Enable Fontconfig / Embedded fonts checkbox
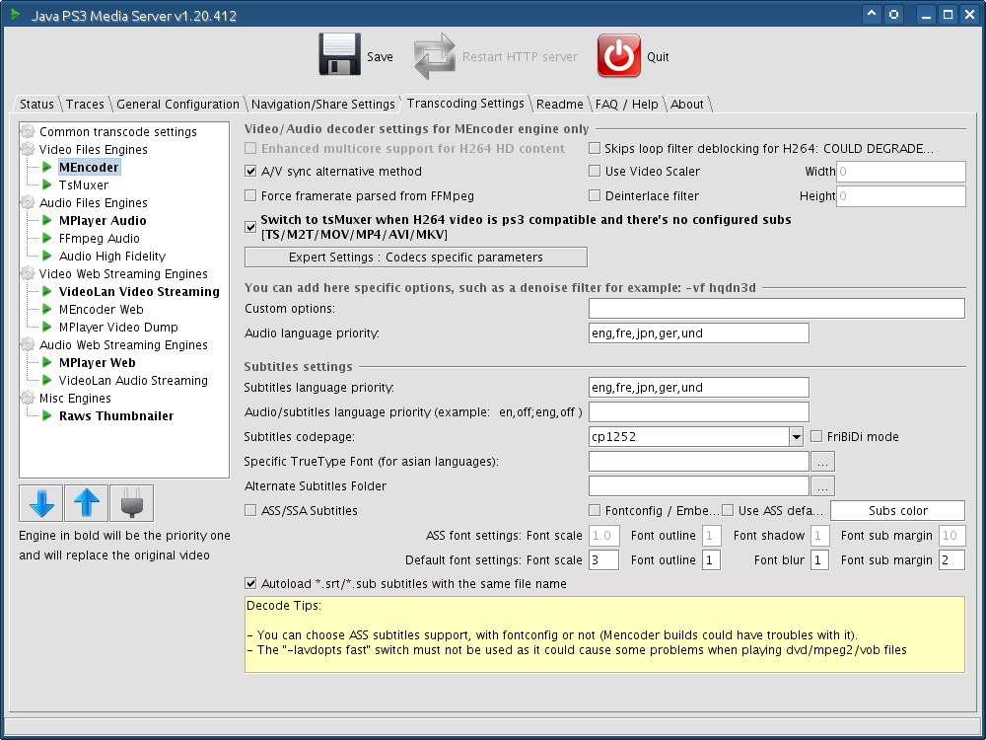The image size is (986, 740). click(x=595, y=510)
